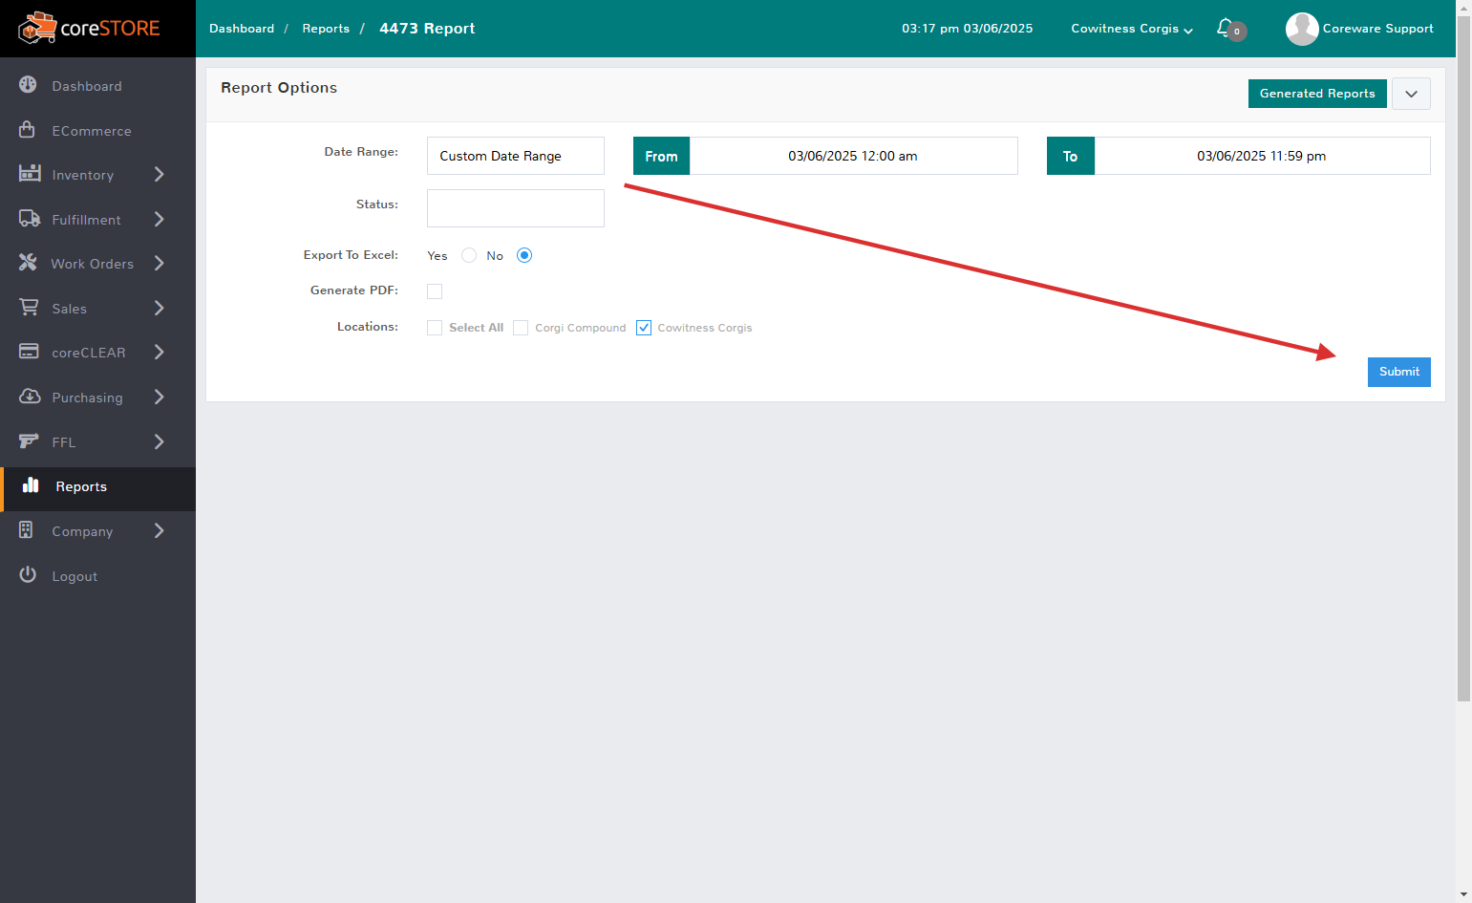Go to Dashboard breadcrumb link
Screen dimensions: 1472x903
tap(242, 29)
